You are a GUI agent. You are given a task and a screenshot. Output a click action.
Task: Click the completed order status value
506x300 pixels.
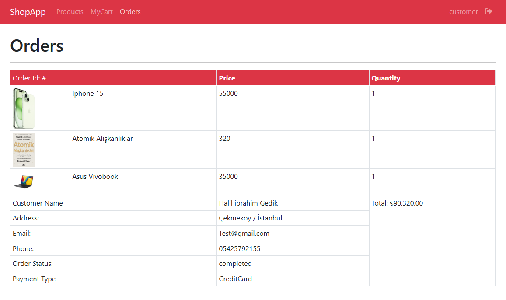(x=235, y=264)
